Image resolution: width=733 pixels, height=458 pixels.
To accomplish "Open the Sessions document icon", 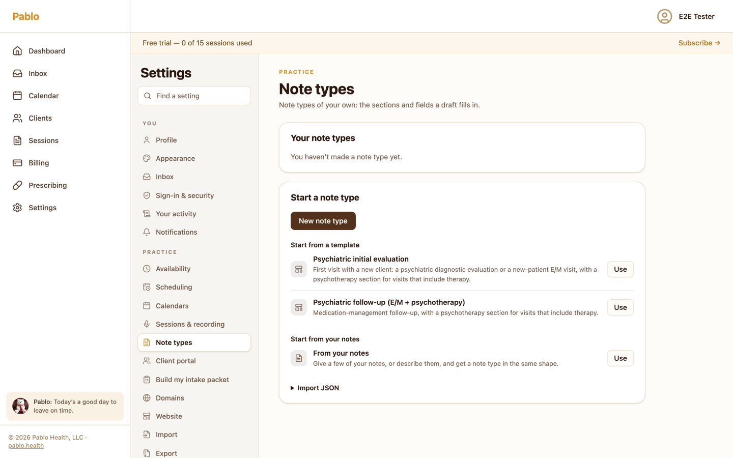I will coord(17,140).
